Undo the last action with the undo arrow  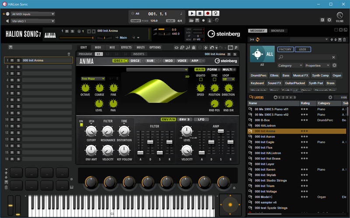click(211, 48)
